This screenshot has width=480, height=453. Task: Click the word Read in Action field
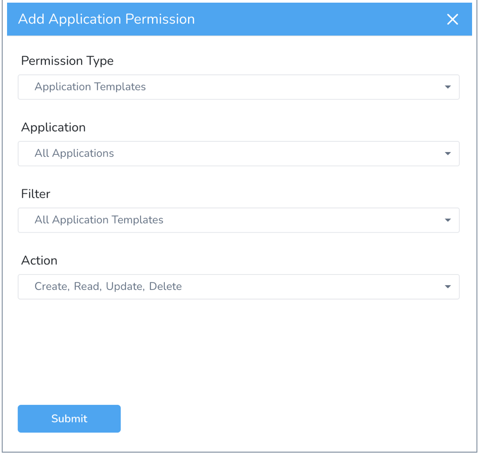coord(88,286)
